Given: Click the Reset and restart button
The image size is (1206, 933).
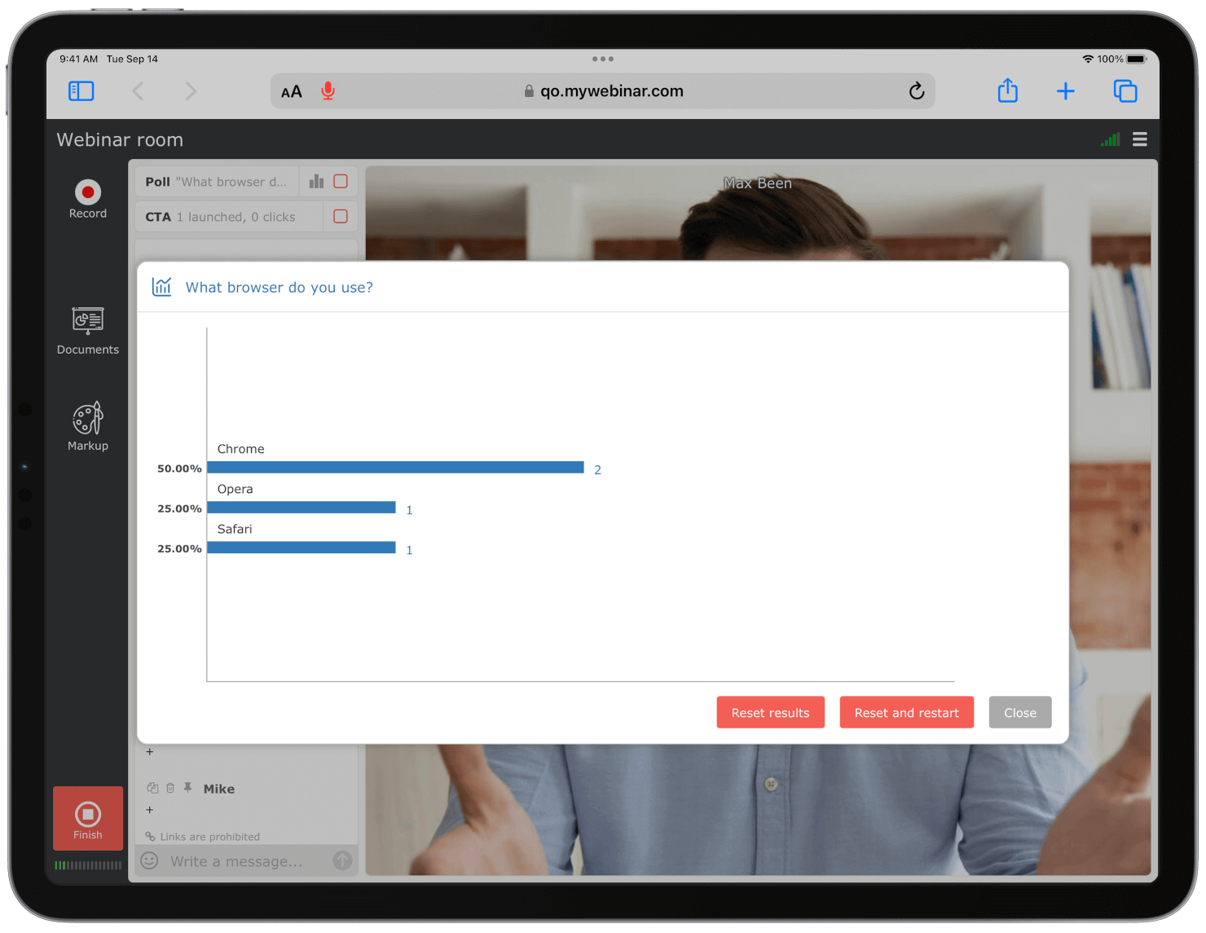Looking at the screenshot, I should [906, 712].
